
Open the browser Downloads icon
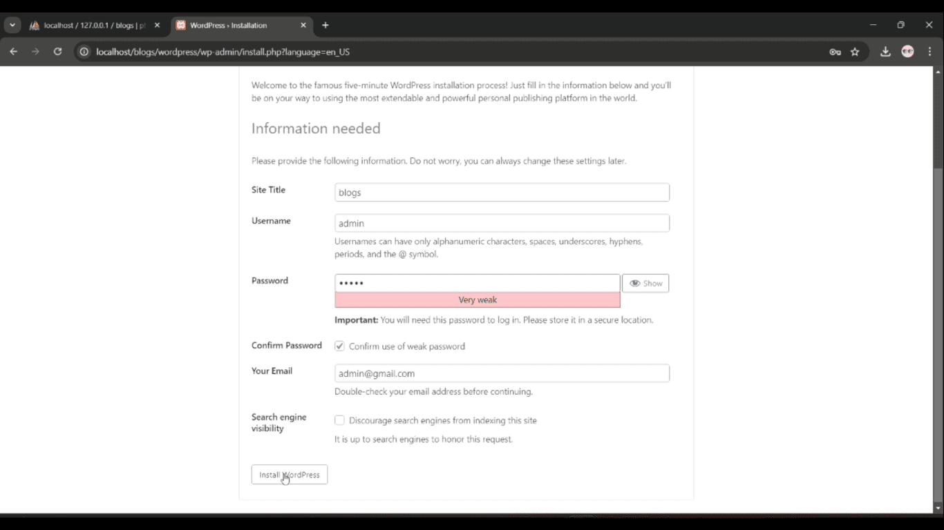pyautogui.click(x=885, y=52)
